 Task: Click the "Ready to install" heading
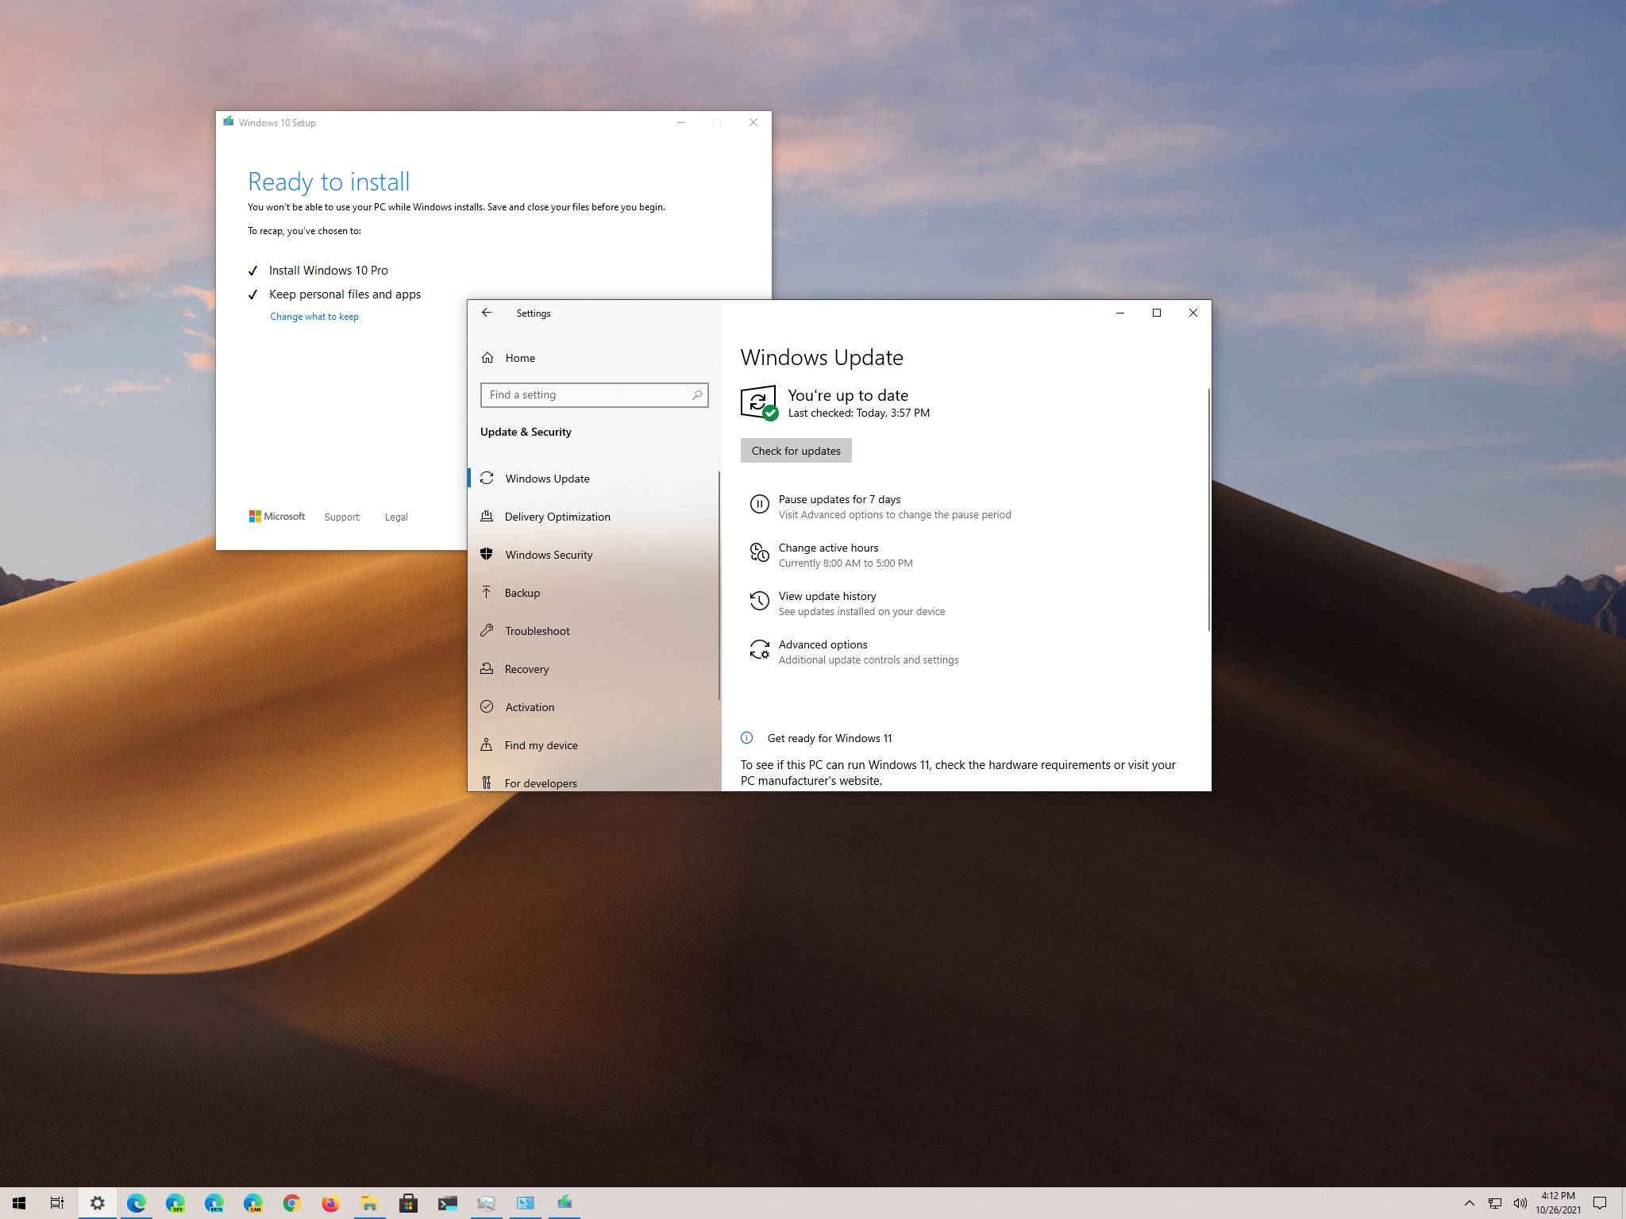pos(329,182)
